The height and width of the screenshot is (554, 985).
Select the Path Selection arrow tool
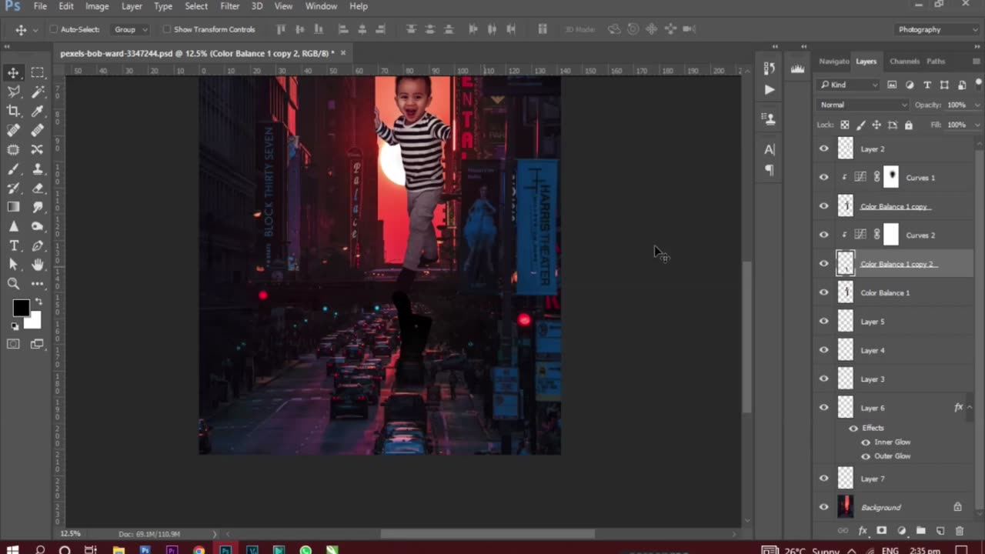coord(14,265)
